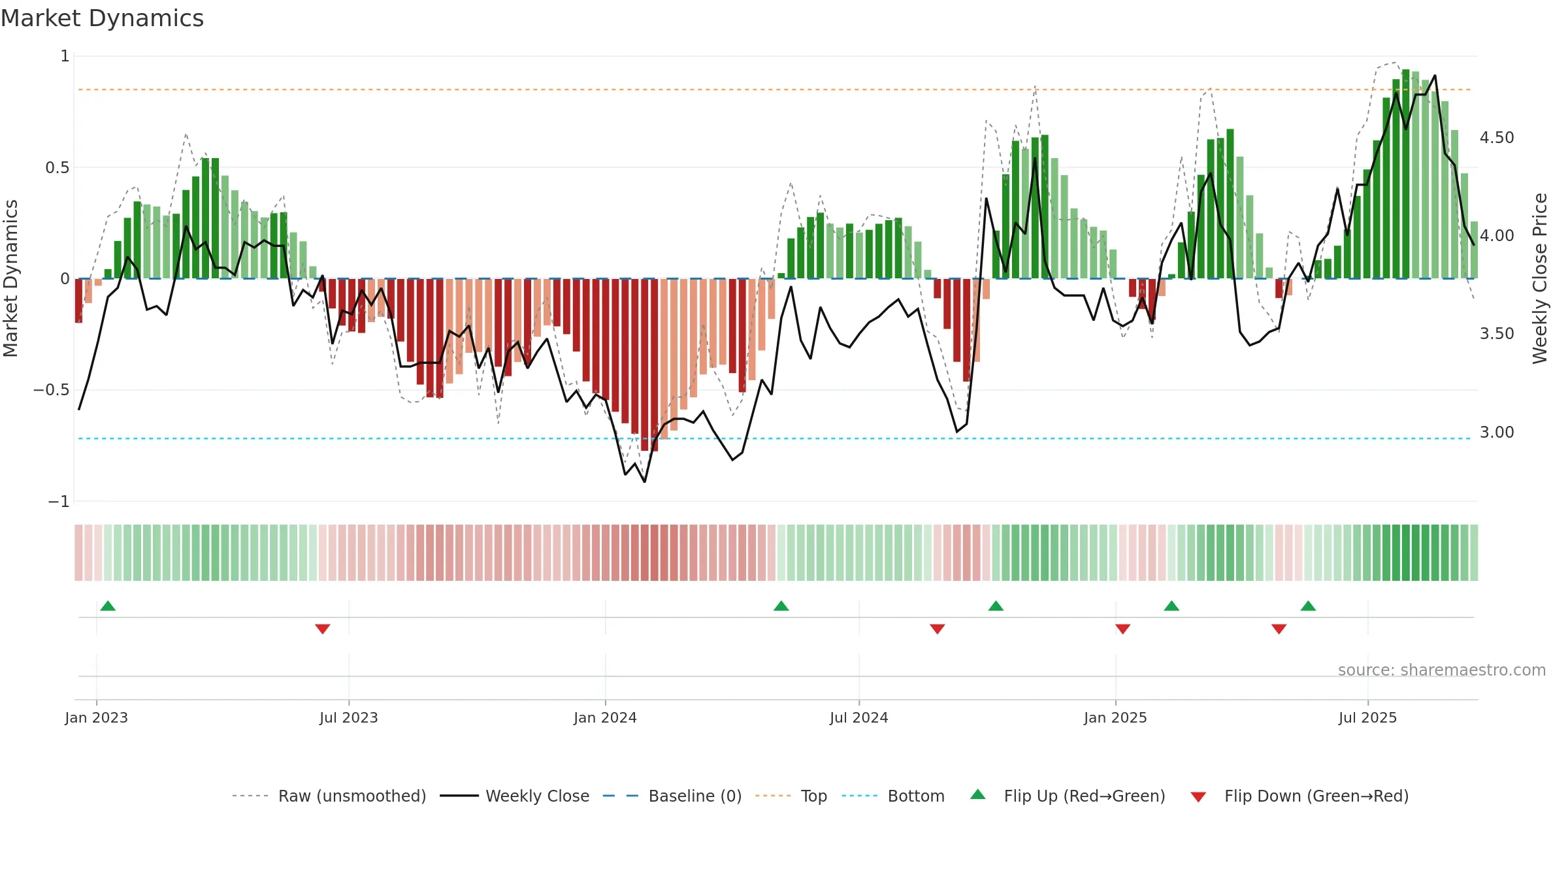The image size is (1568, 882).
Task: Click the Raw (unsmoothed) legend entry
Action: tap(329, 796)
